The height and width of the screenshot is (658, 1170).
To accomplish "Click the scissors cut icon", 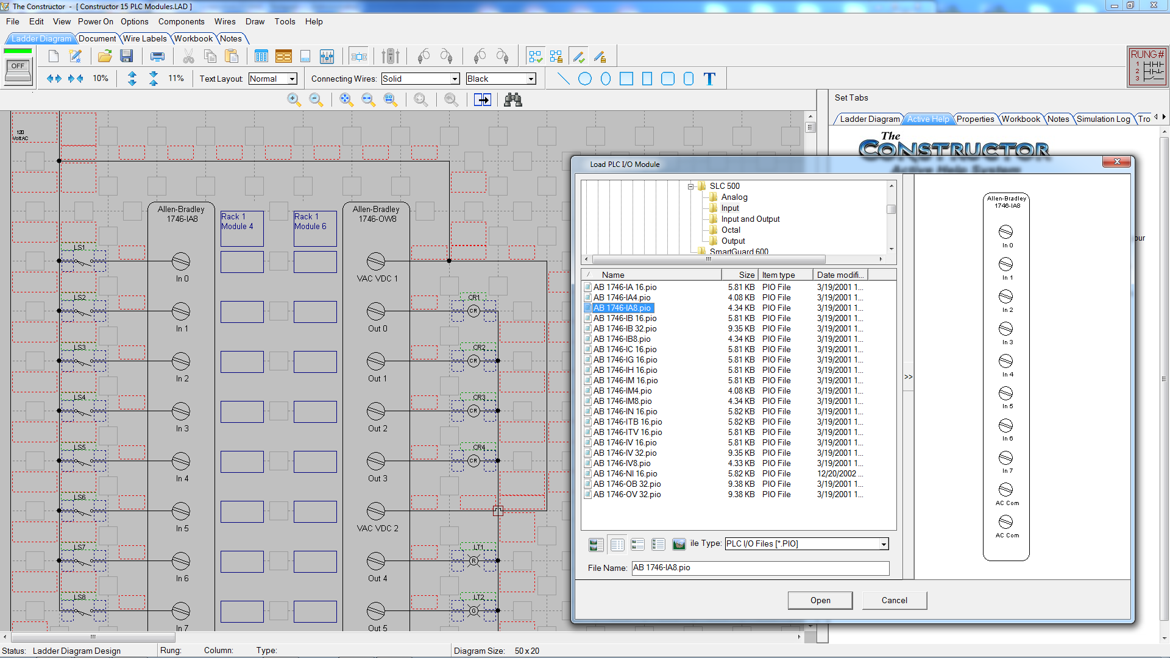I will coord(188,57).
